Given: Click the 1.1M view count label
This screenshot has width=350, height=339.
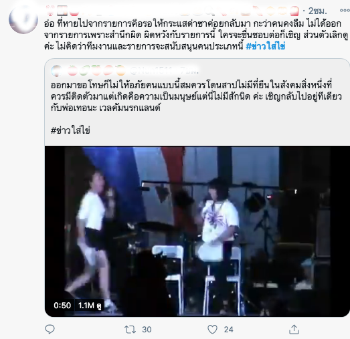Looking at the screenshot, I should pos(90,306).
